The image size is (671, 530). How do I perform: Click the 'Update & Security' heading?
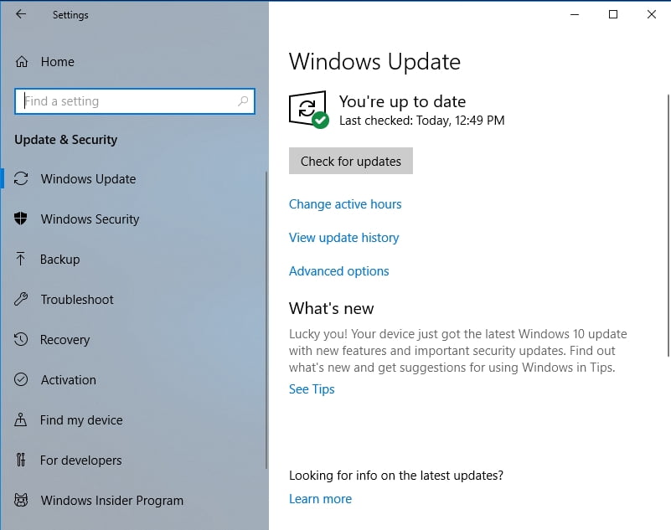click(x=66, y=140)
